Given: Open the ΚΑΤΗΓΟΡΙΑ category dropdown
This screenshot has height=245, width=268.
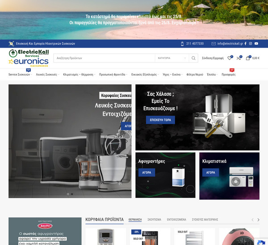Looking at the screenshot, I should pyautogui.click(x=172, y=58).
